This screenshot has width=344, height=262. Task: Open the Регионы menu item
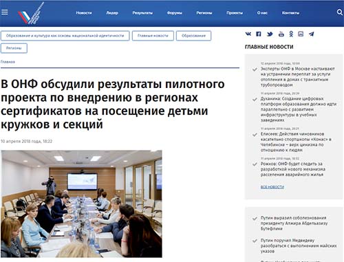click(204, 13)
